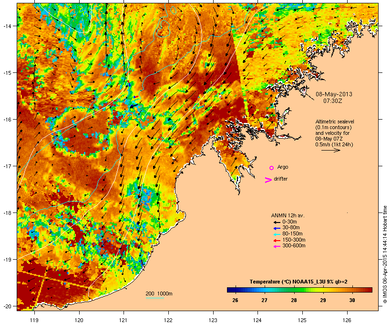Click latitude axis label -17

click(7, 166)
